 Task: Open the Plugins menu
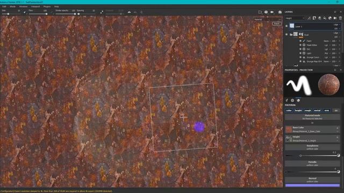[x=47, y=6]
